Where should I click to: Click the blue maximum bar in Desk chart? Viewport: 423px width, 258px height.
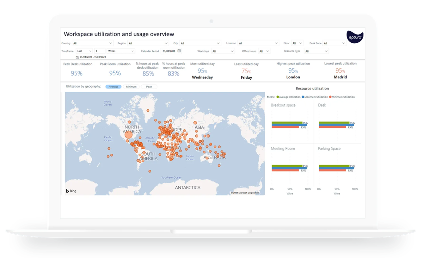[x=336, y=125]
